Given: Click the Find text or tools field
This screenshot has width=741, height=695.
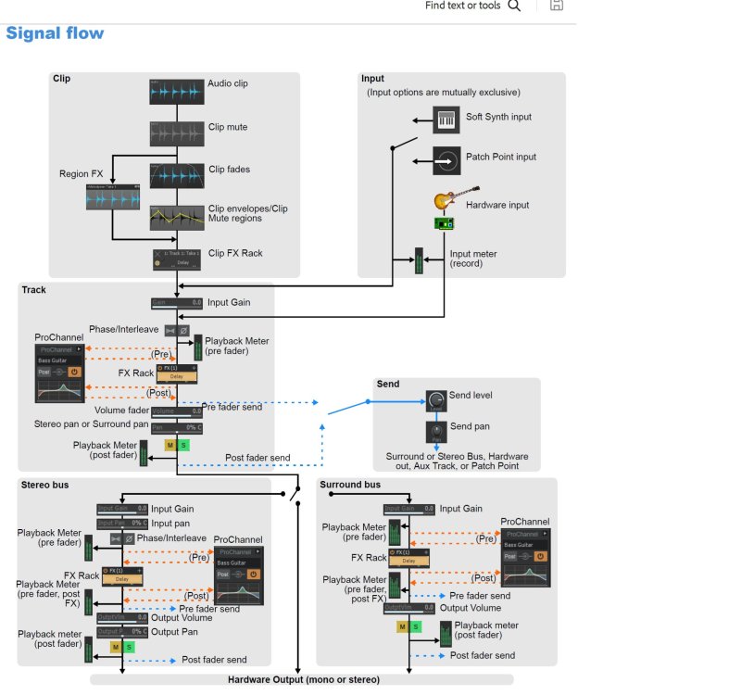Looking at the screenshot, I should click(461, 6).
